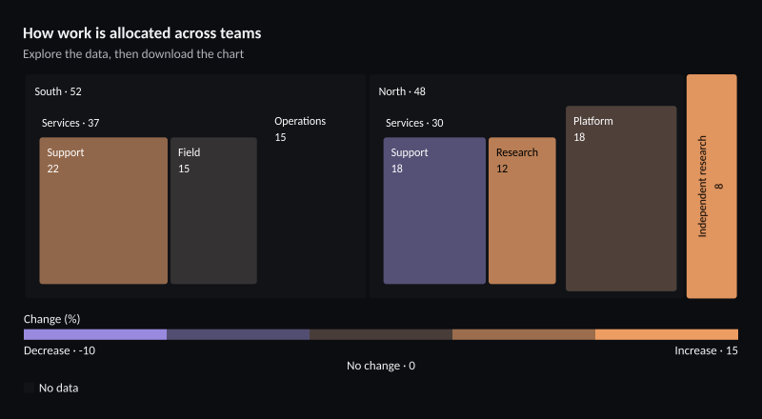Click the No data legend swatch

point(30,388)
